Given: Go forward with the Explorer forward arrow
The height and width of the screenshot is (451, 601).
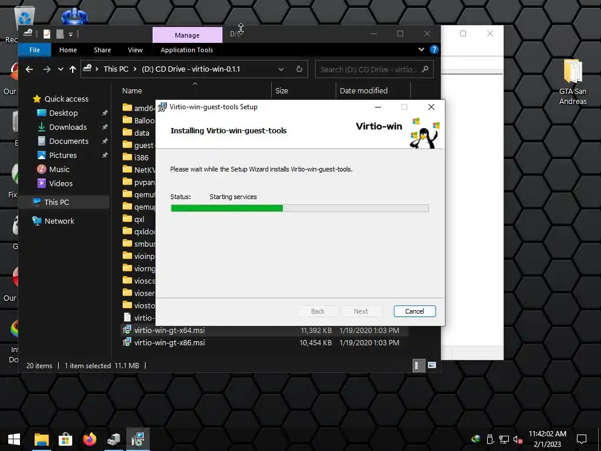Looking at the screenshot, I should click(x=47, y=69).
